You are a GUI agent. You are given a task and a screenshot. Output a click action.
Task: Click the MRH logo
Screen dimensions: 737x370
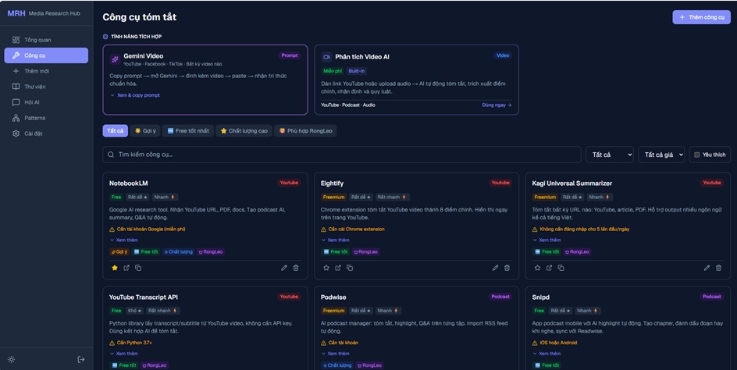tap(16, 13)
